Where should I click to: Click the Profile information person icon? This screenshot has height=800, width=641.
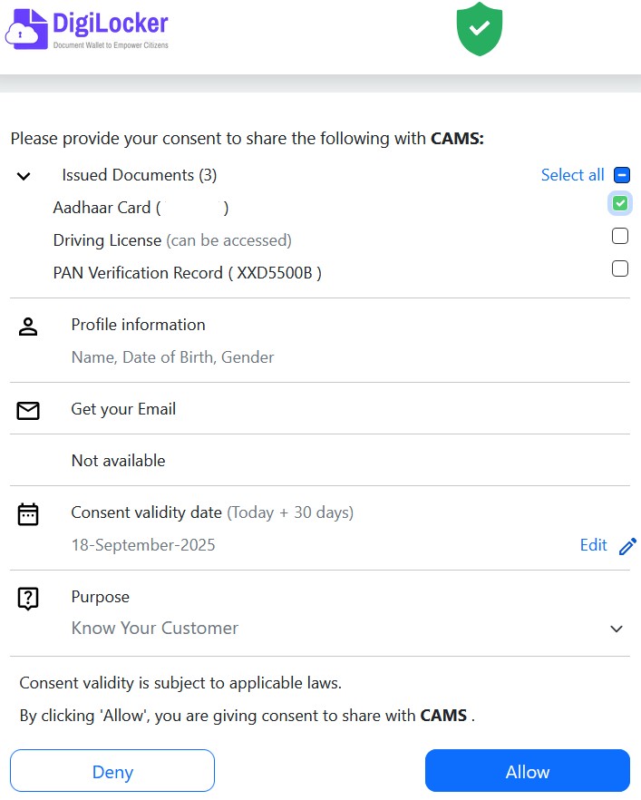(28, 327)
